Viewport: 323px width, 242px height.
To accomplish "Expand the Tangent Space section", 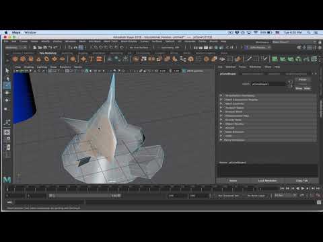I will click(268, 108).
